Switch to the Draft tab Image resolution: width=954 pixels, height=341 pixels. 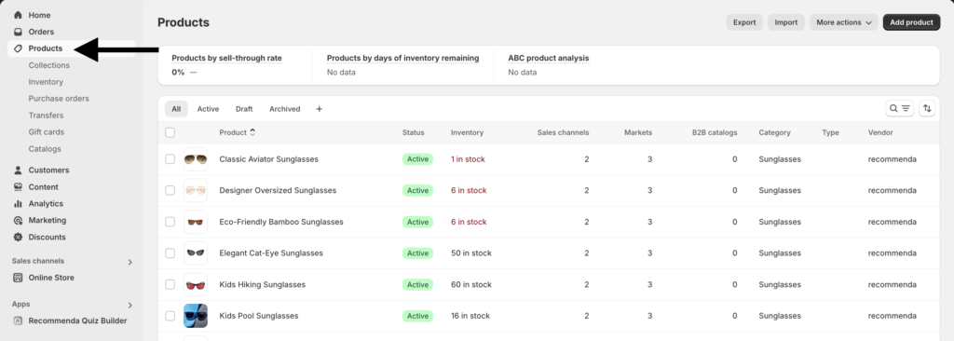coord(244,109)
